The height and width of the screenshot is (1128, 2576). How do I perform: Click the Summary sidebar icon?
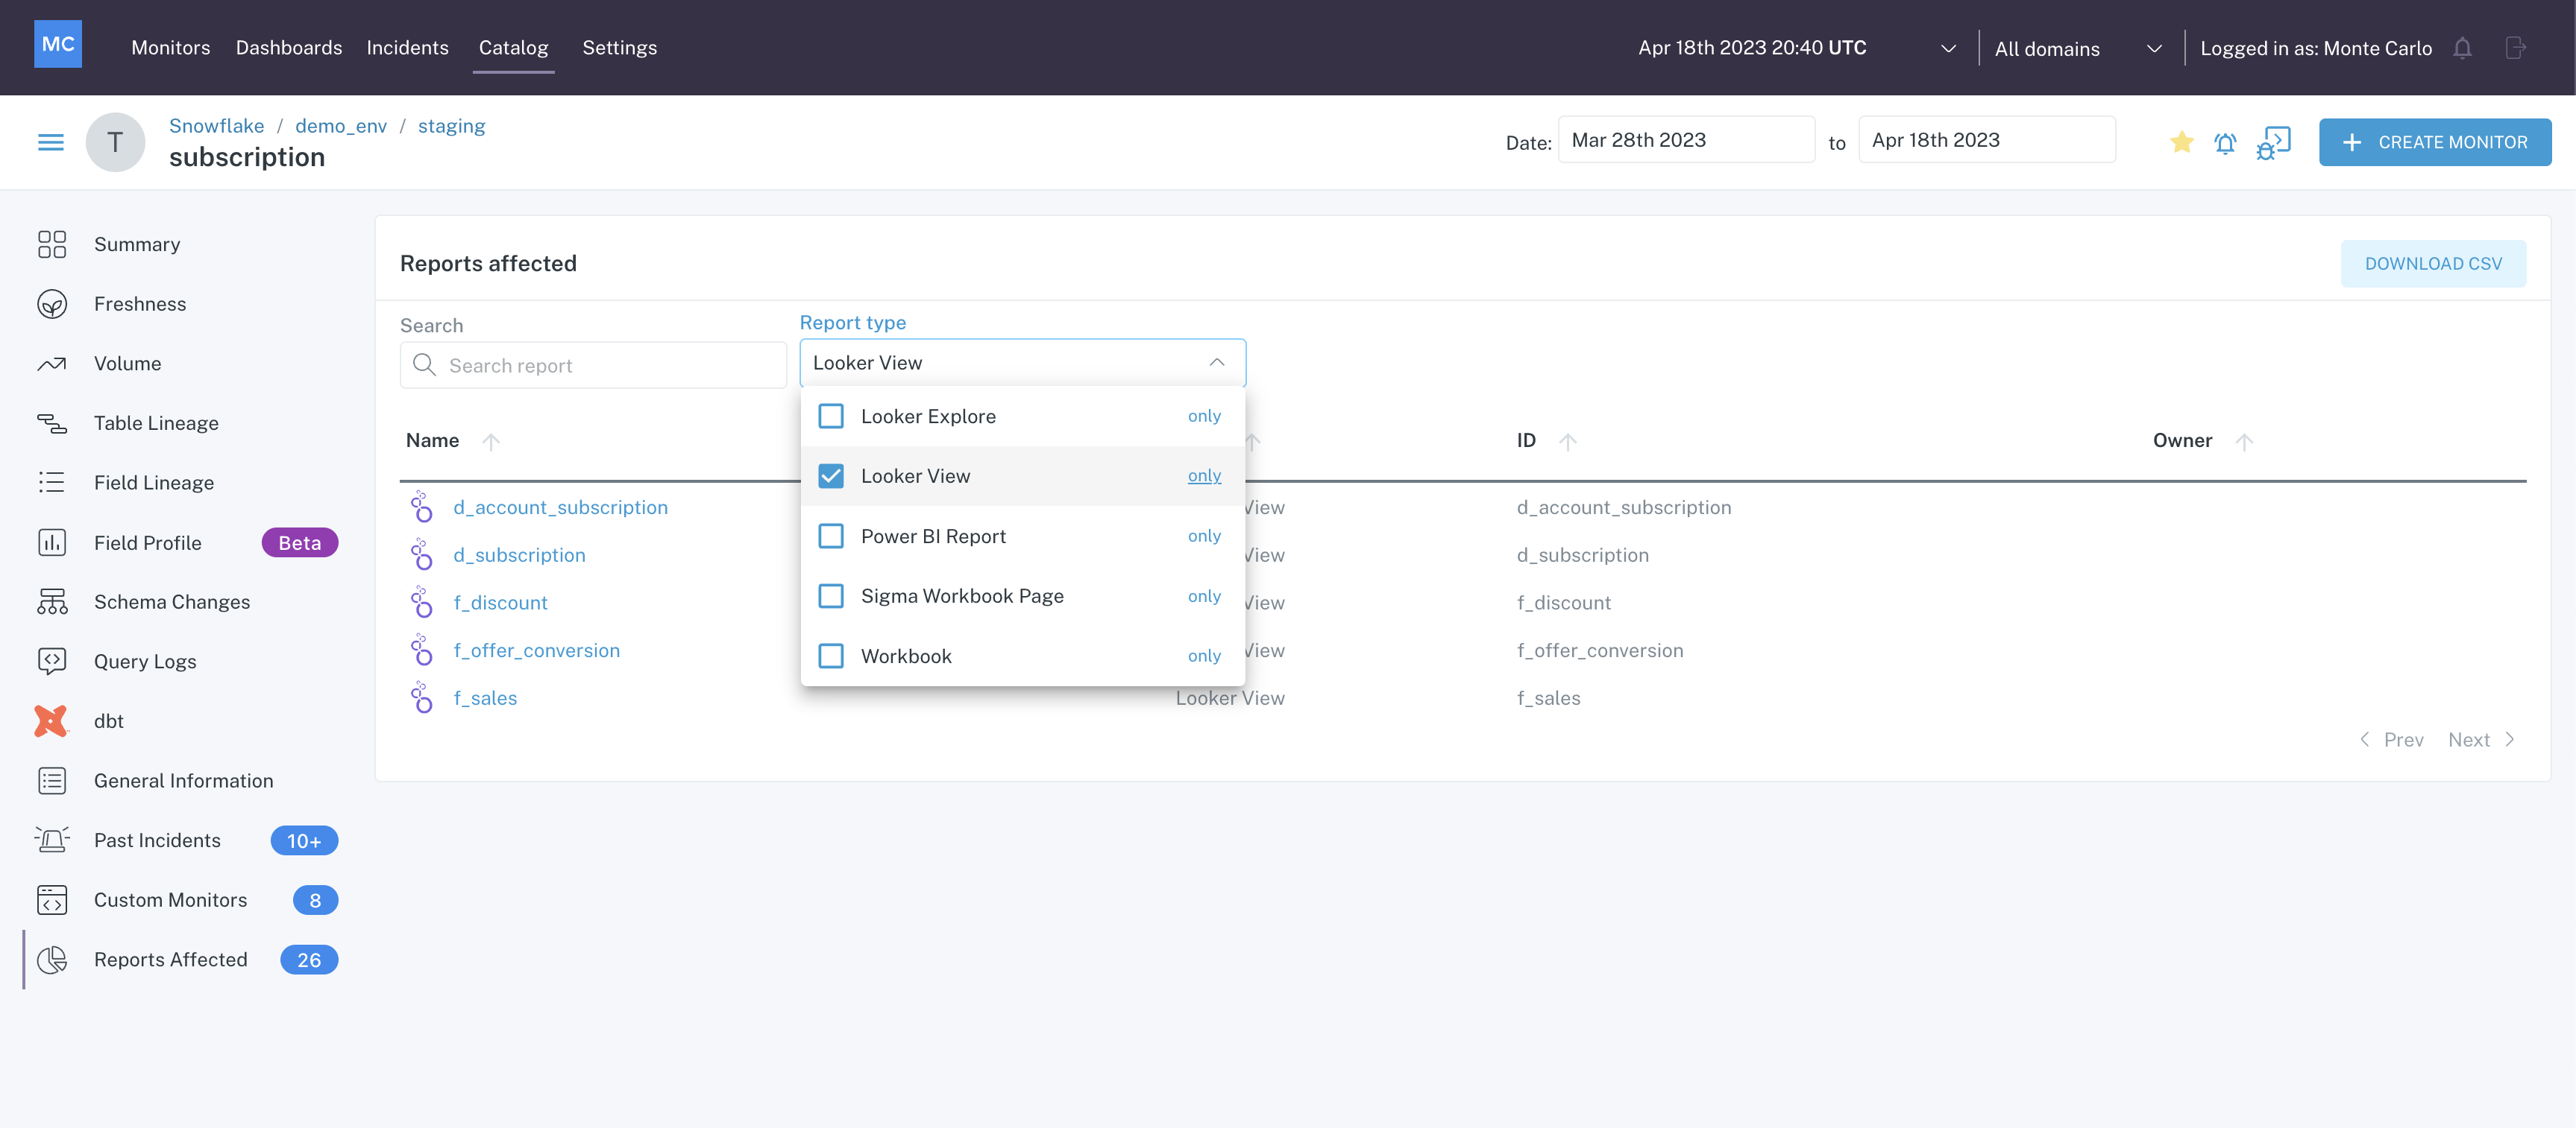pyautogui.click(x=52, y=243)
